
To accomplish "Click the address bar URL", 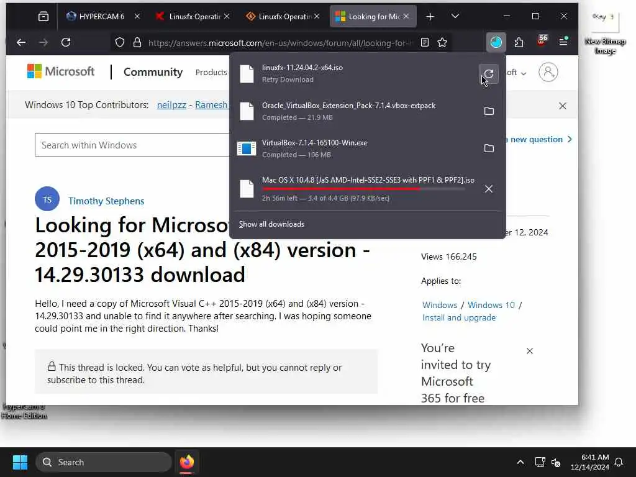I will (x=280, y=43).
